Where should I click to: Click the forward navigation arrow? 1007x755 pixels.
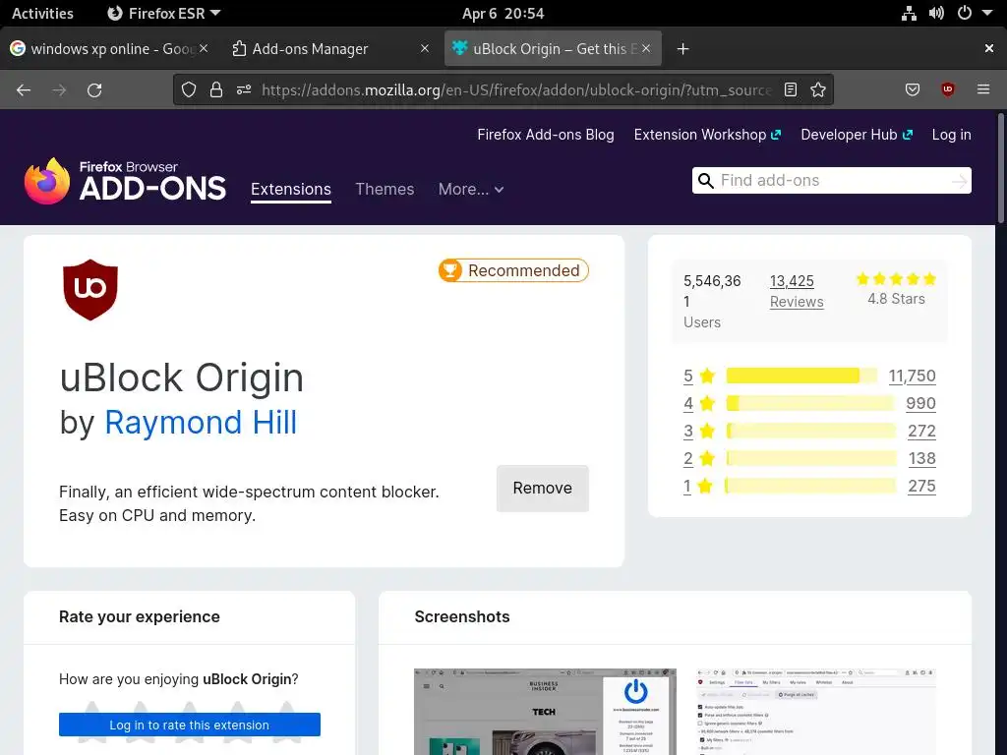59,89
